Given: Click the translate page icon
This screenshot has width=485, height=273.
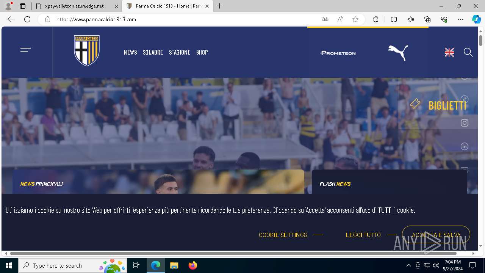Looking at the screenshot, I should click(x=325, y=19).
